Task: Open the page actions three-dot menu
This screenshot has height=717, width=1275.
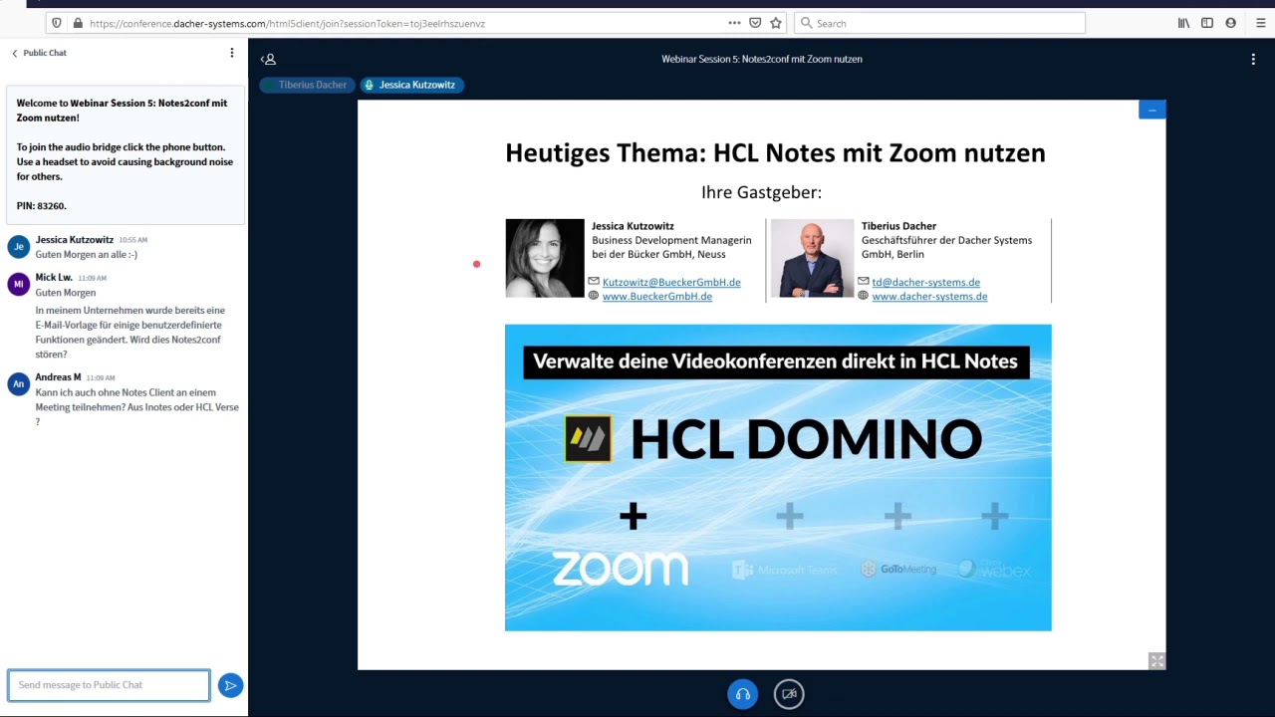Action: (x=734, y=23)
